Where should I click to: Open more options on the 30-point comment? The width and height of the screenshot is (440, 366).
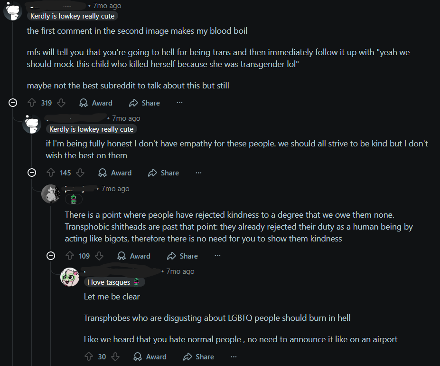tap(234, 356)
